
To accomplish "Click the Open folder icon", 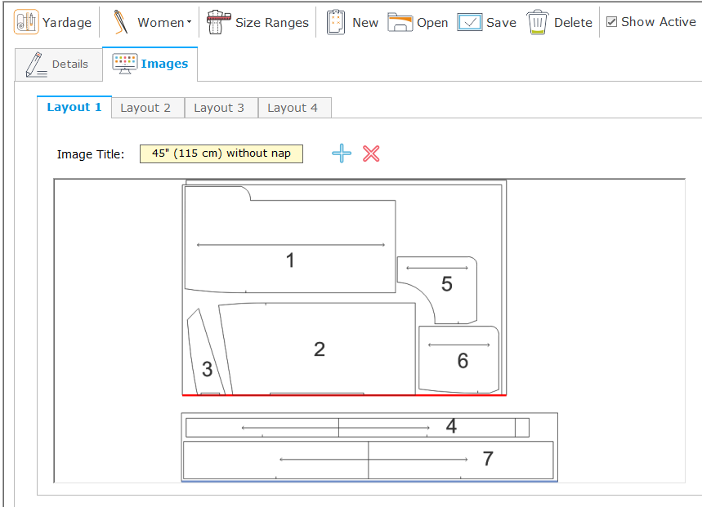I will 400,22.
